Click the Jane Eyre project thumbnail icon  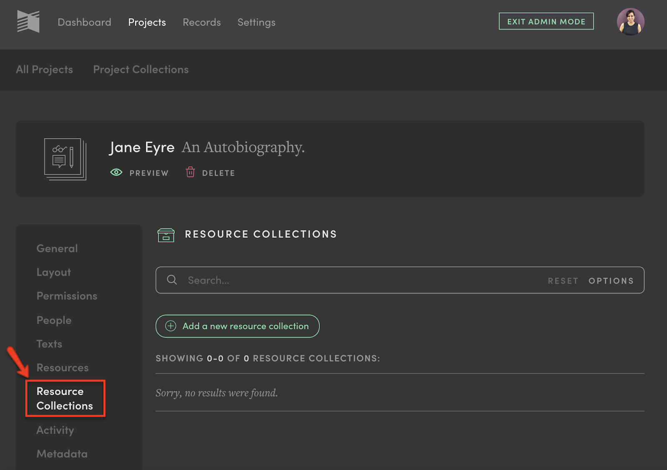coord(65,159)
